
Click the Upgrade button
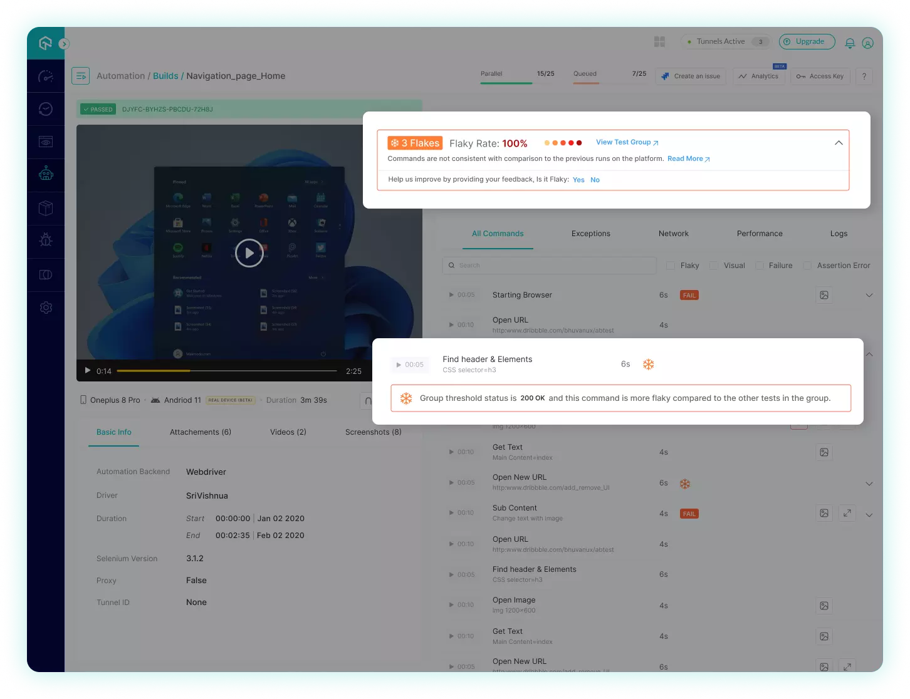(807, 42)
